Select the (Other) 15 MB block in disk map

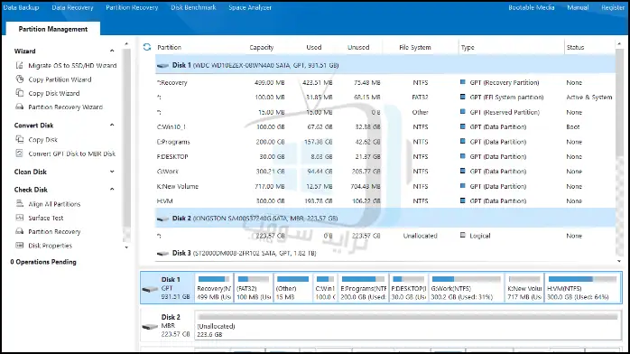(292, 288)
